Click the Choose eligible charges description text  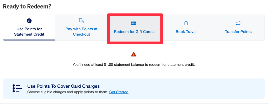[x=68, y=92]
